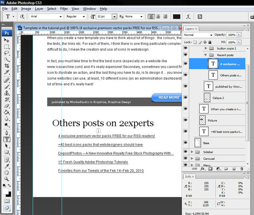Image resolution: width=254 pixels, height=215 pixels.
Task: Hide the Calque 2 layer
Action: 185,97
